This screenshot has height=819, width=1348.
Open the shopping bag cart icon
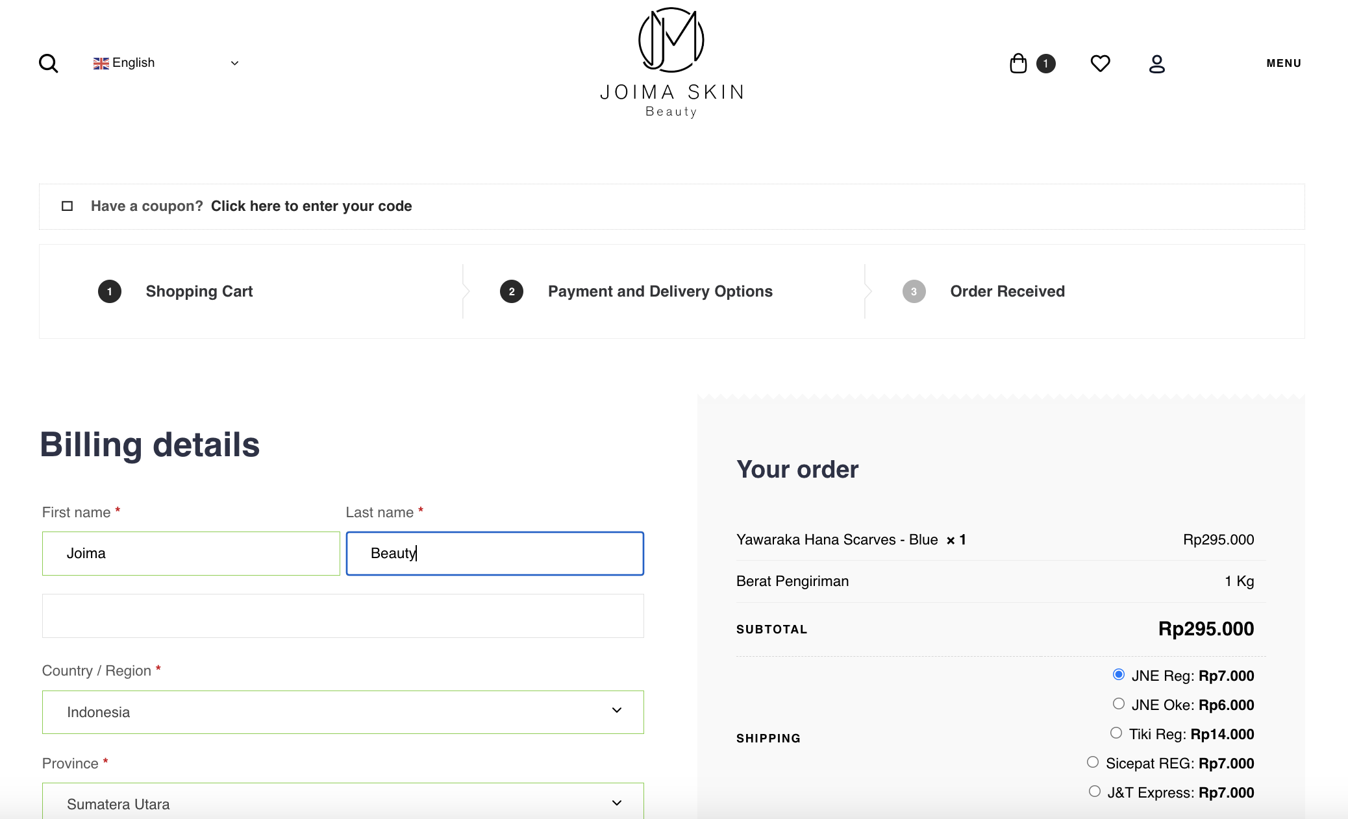tap(1018, 63)
